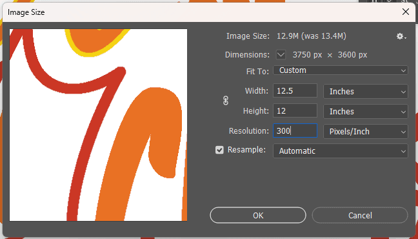Click the Width label
Screen dimensions: 418x239
257,91
